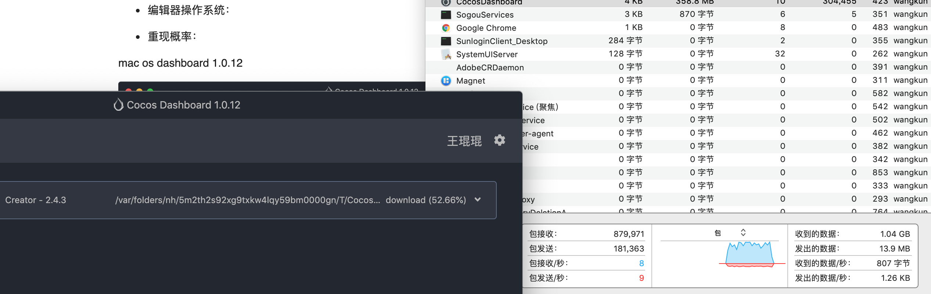Click the SunloginClient_Desktop process icon

tap(446, 41)
